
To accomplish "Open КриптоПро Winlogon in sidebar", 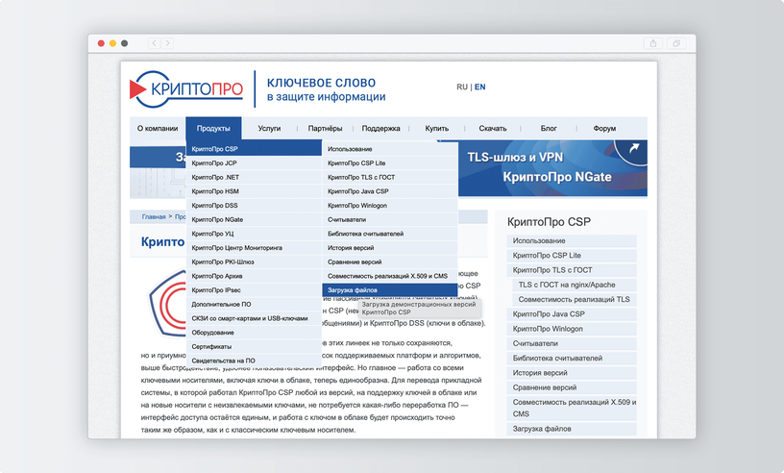I will (x=572, y=329).
